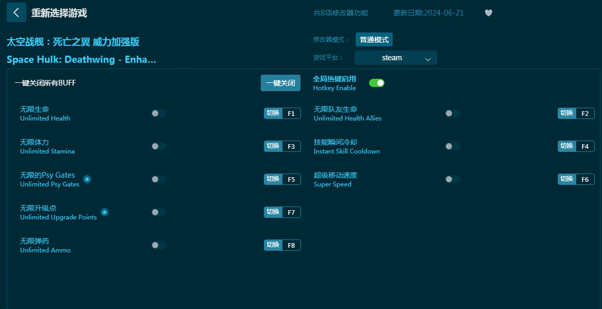Click the 太空战舰：死亡之翼 威力加强版 title
The width and height of the screenshot is (602, 309).
click(73, 42)
